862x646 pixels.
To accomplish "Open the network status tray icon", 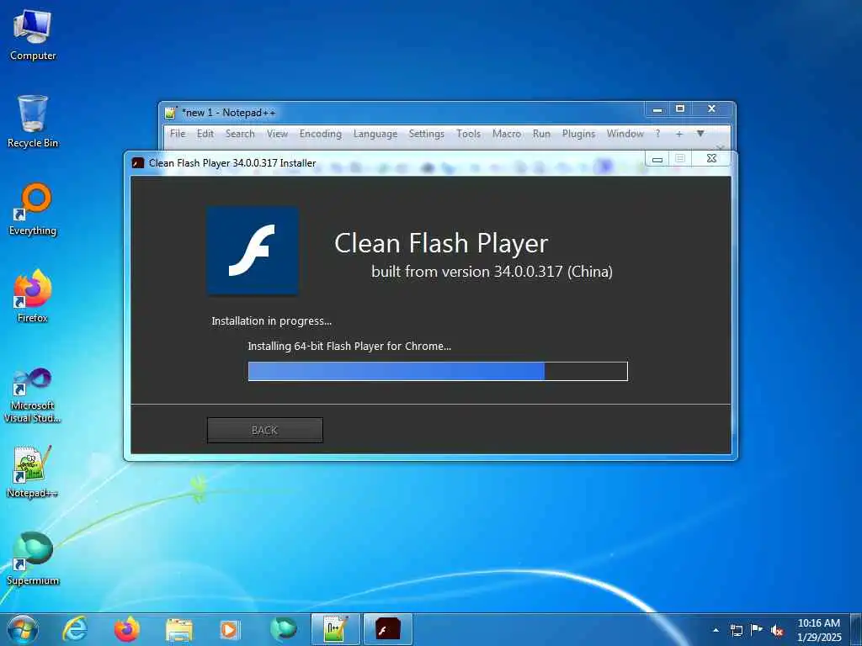I will tap(736, 630).
